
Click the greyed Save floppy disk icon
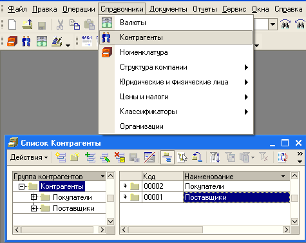(x=42, y=25)
